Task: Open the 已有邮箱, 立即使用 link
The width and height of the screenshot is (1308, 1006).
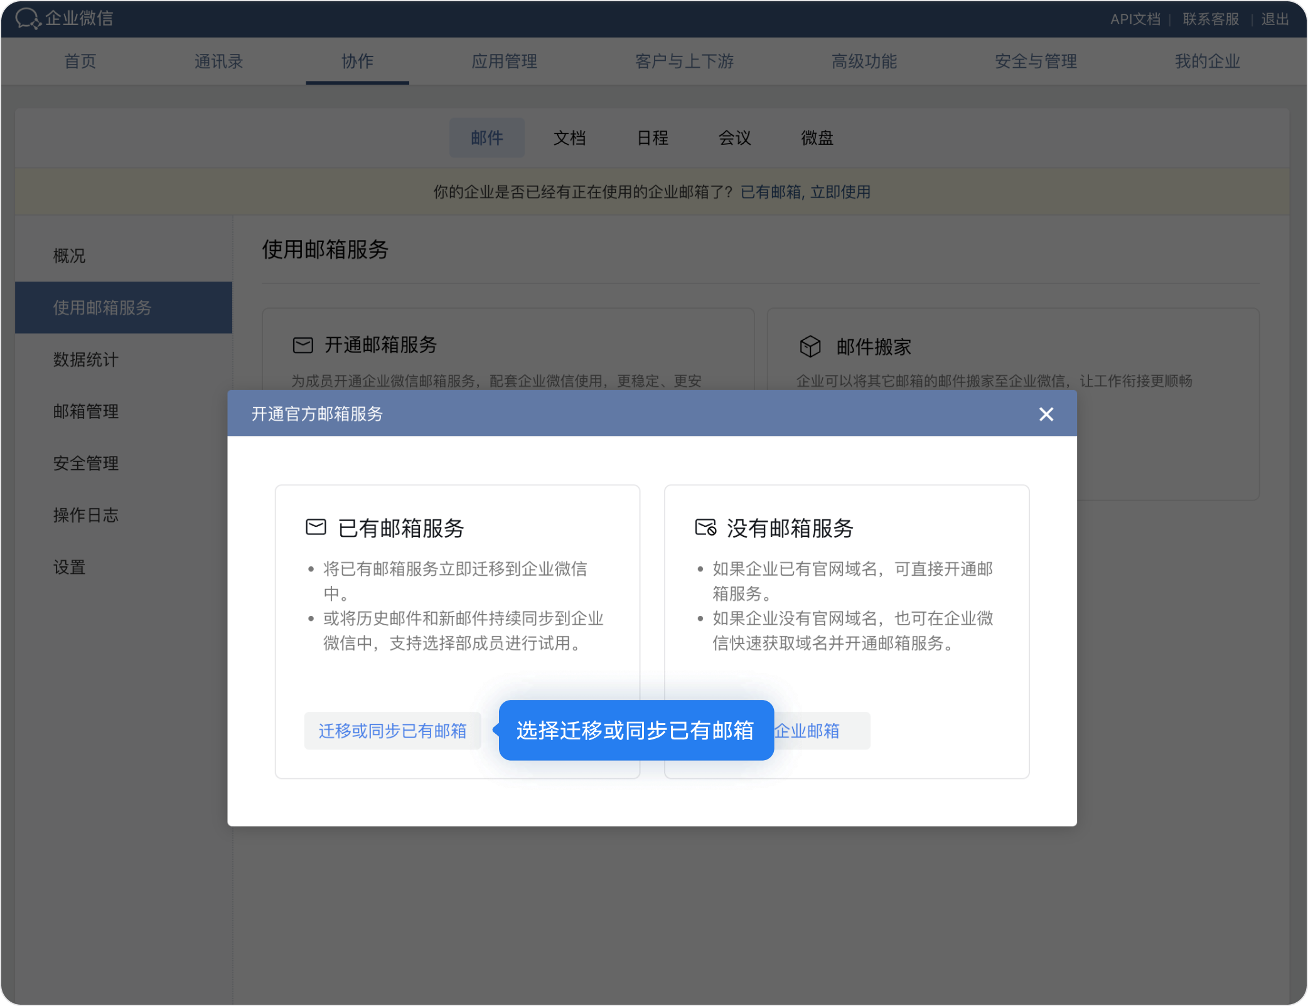Action: coord(805,192)
